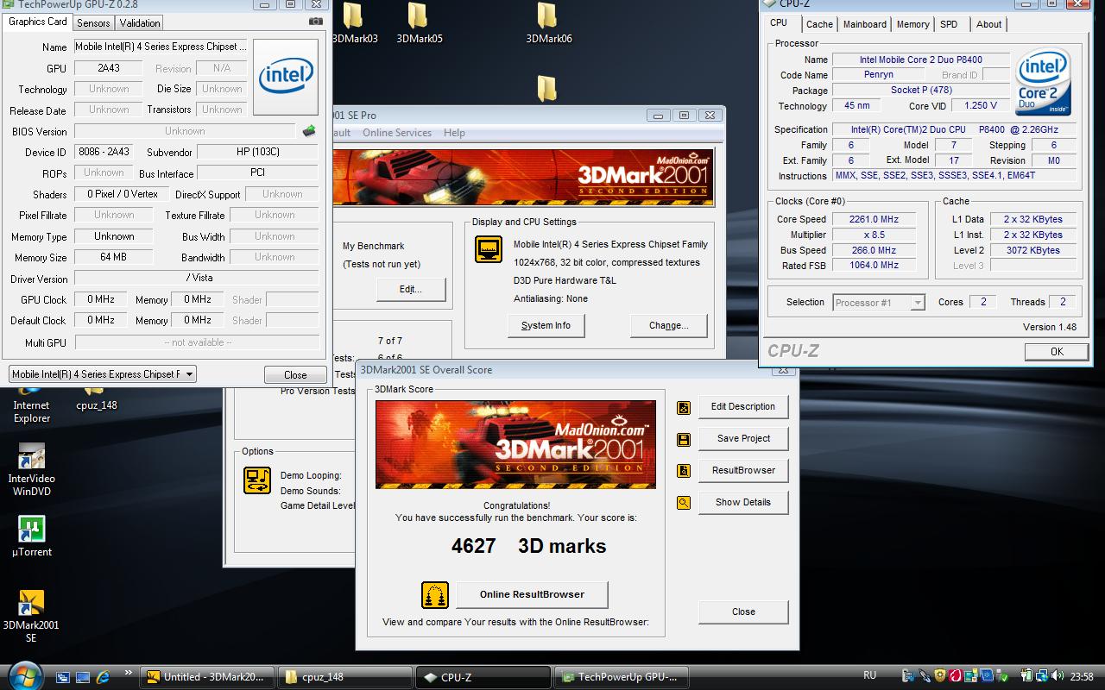Select the Graphics Card tab in GPU-Z
The image size is (1105, 690).
[38, 22]
